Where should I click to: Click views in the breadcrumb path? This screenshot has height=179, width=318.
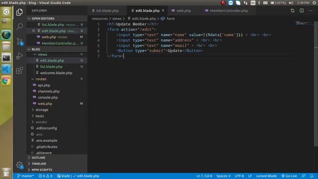[117, 18]
